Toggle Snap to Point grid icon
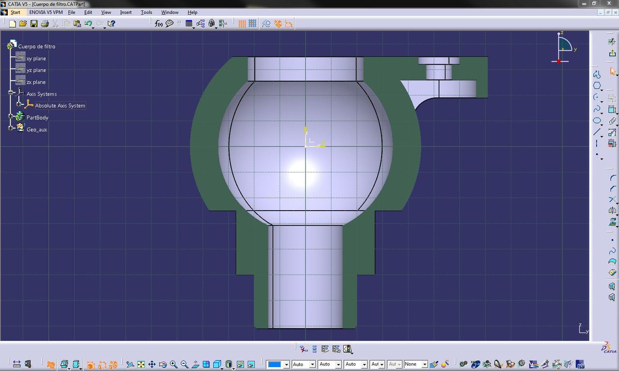 (252, 23)
